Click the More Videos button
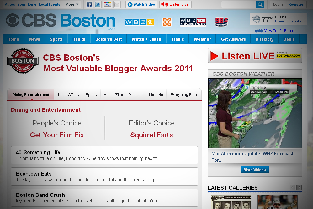This screenshot has height=209, width=313. [x=255, y=170]
